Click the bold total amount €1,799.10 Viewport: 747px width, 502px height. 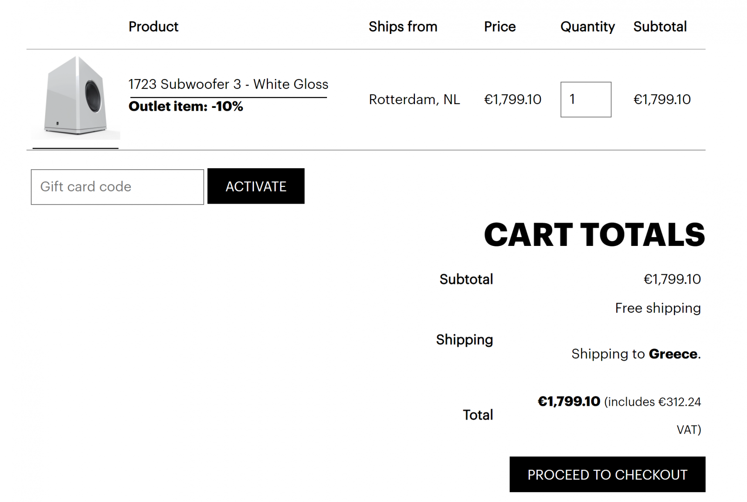pyautogui.click(x=569, y=402)
